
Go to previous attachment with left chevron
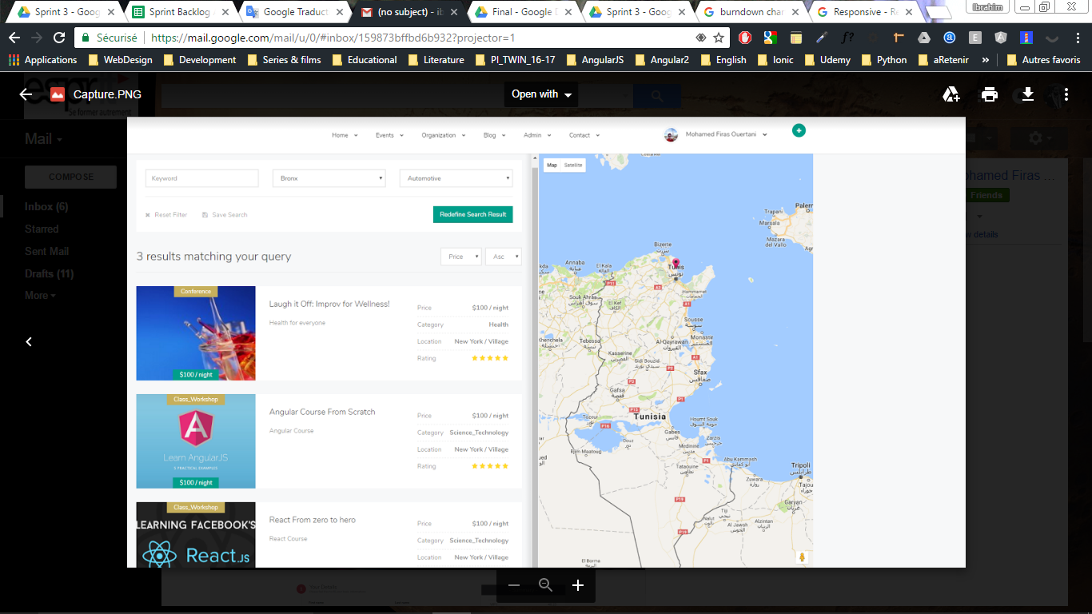[29, 341]
